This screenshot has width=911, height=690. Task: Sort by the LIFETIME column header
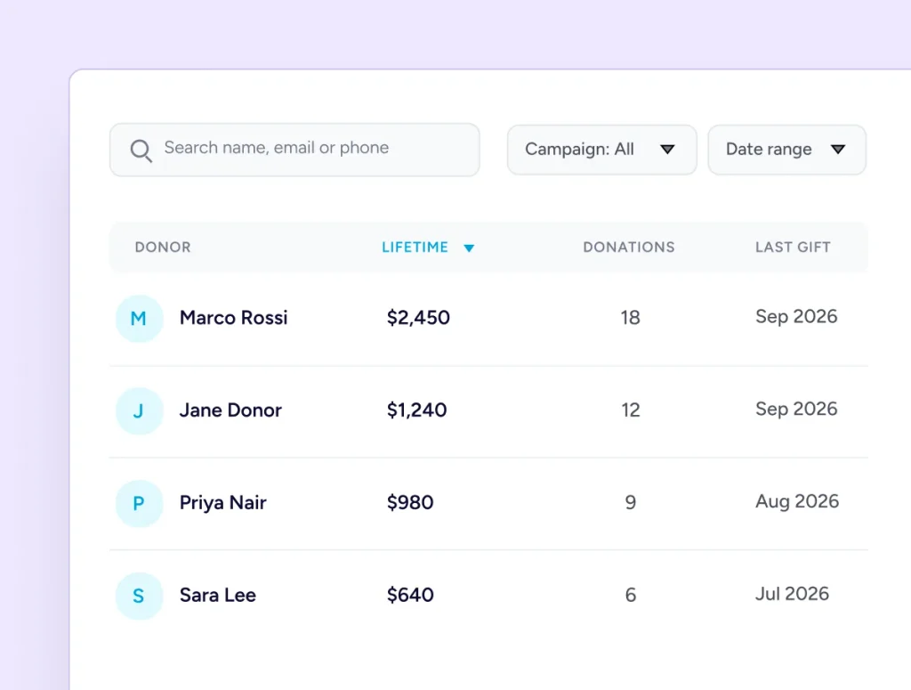tap(415, 247)
